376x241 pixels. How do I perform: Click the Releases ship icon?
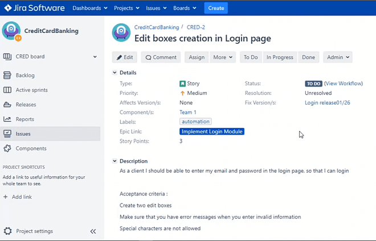pyautogui.click(x=7, y=105)
